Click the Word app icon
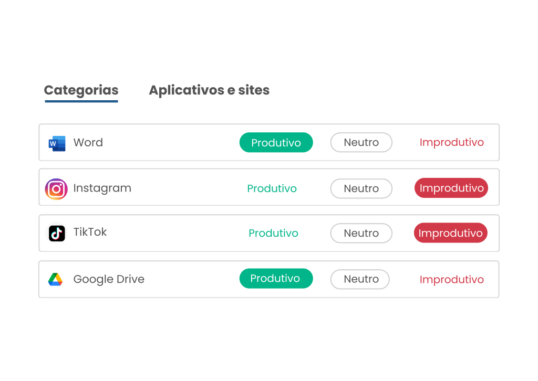Viewport: 538px width, 381px height. pyautogui.click(x=57, y=143)
